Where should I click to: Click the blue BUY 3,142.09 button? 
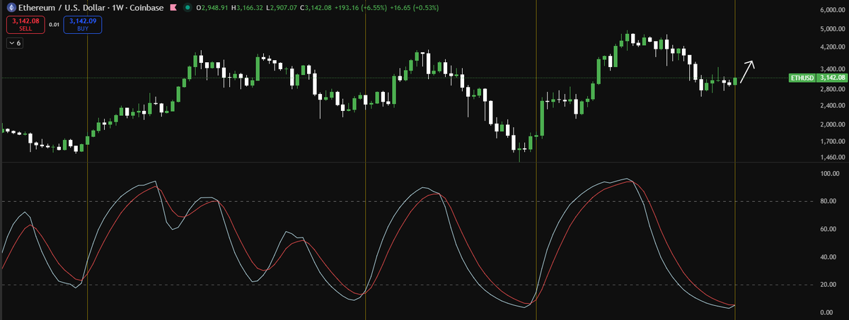pos(83,25)
